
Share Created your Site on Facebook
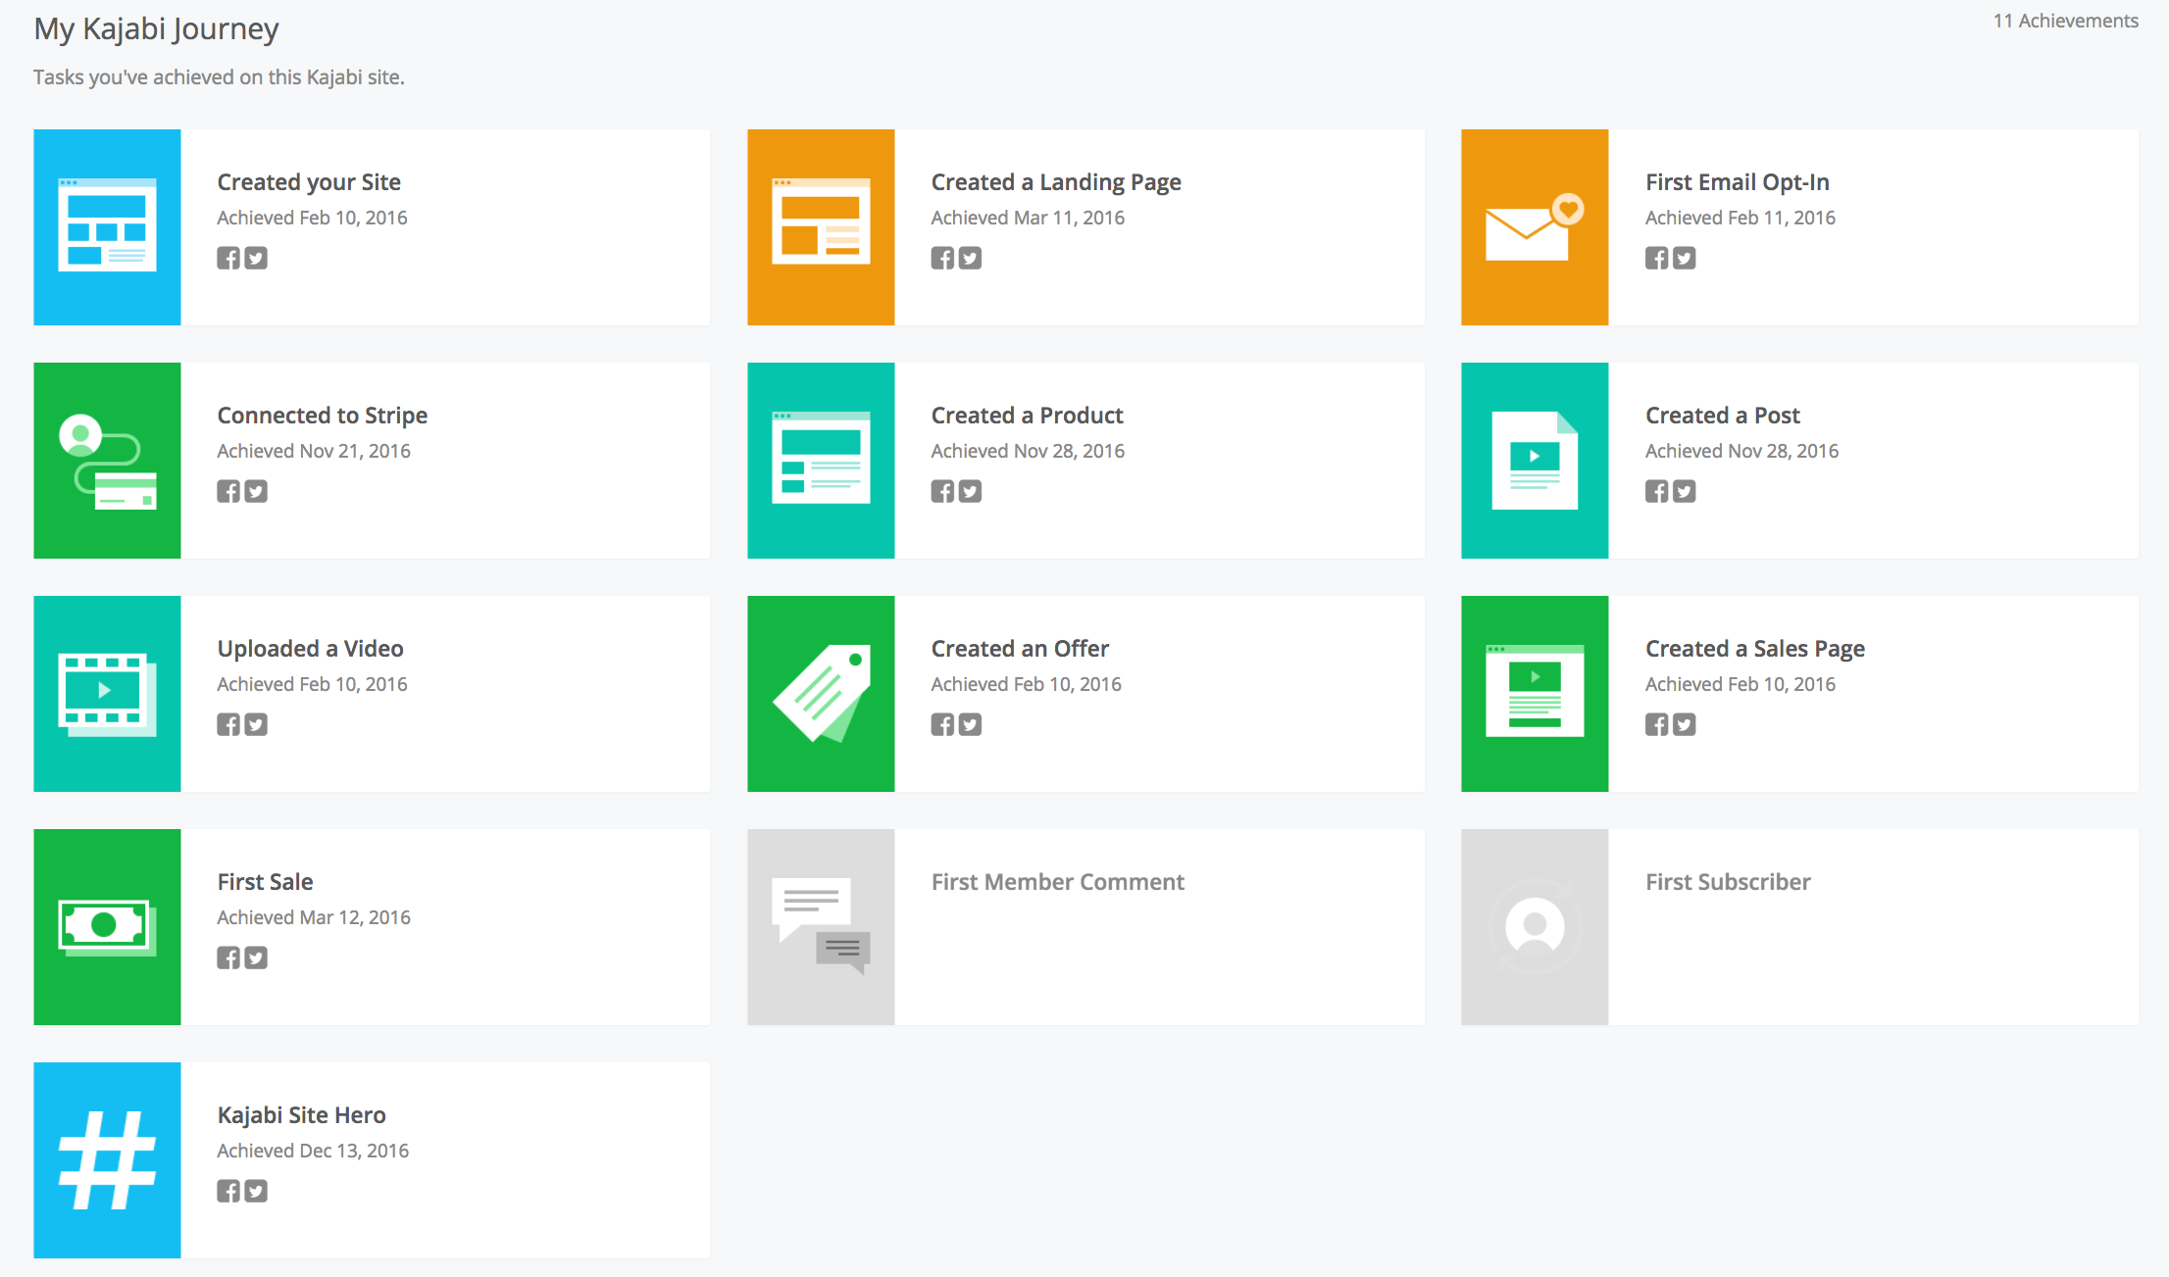click(x=228, y=258)
